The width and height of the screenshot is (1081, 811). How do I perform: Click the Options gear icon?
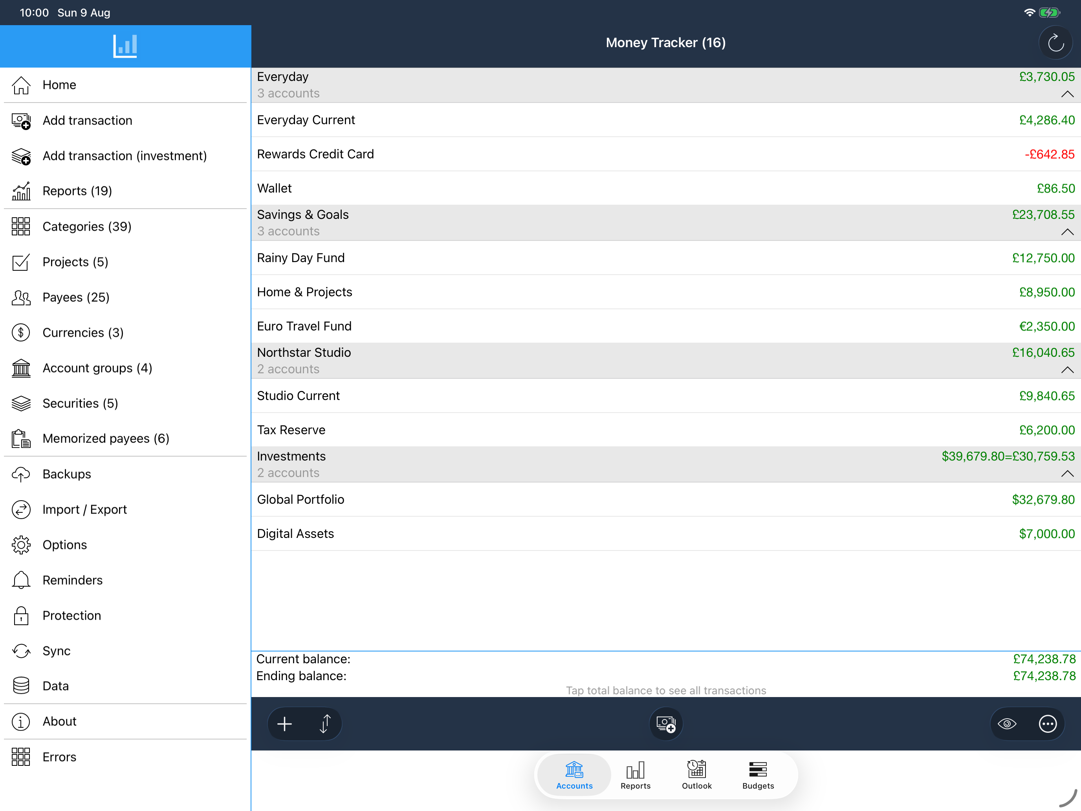(21, 545)
